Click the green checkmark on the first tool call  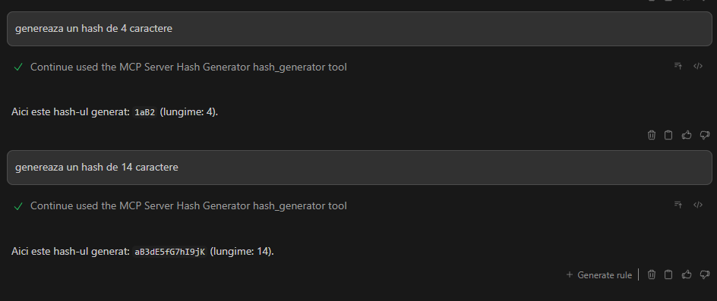(x=18, y=67)
